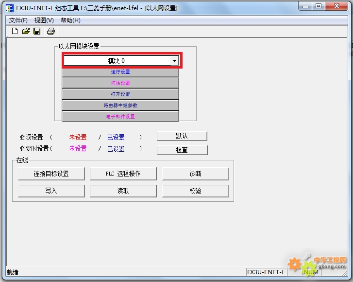Open 连接目标设置 connection target settings

tap(51, 174)
